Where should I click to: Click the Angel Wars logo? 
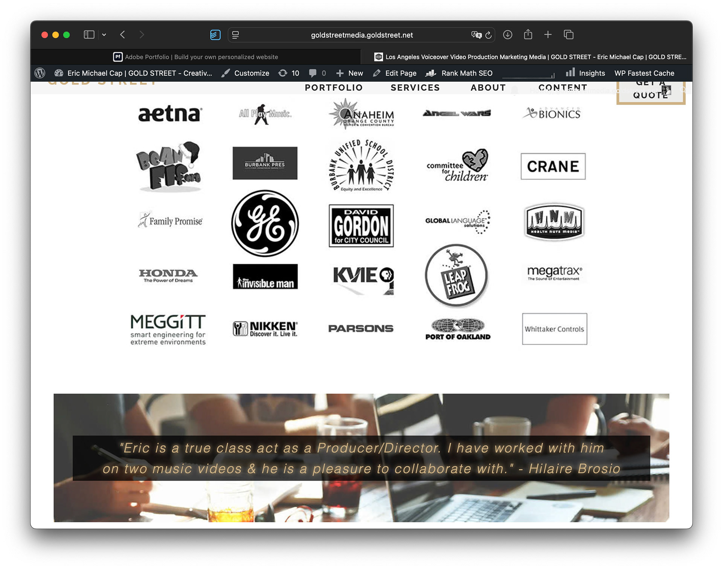click(x=457, y=113)
